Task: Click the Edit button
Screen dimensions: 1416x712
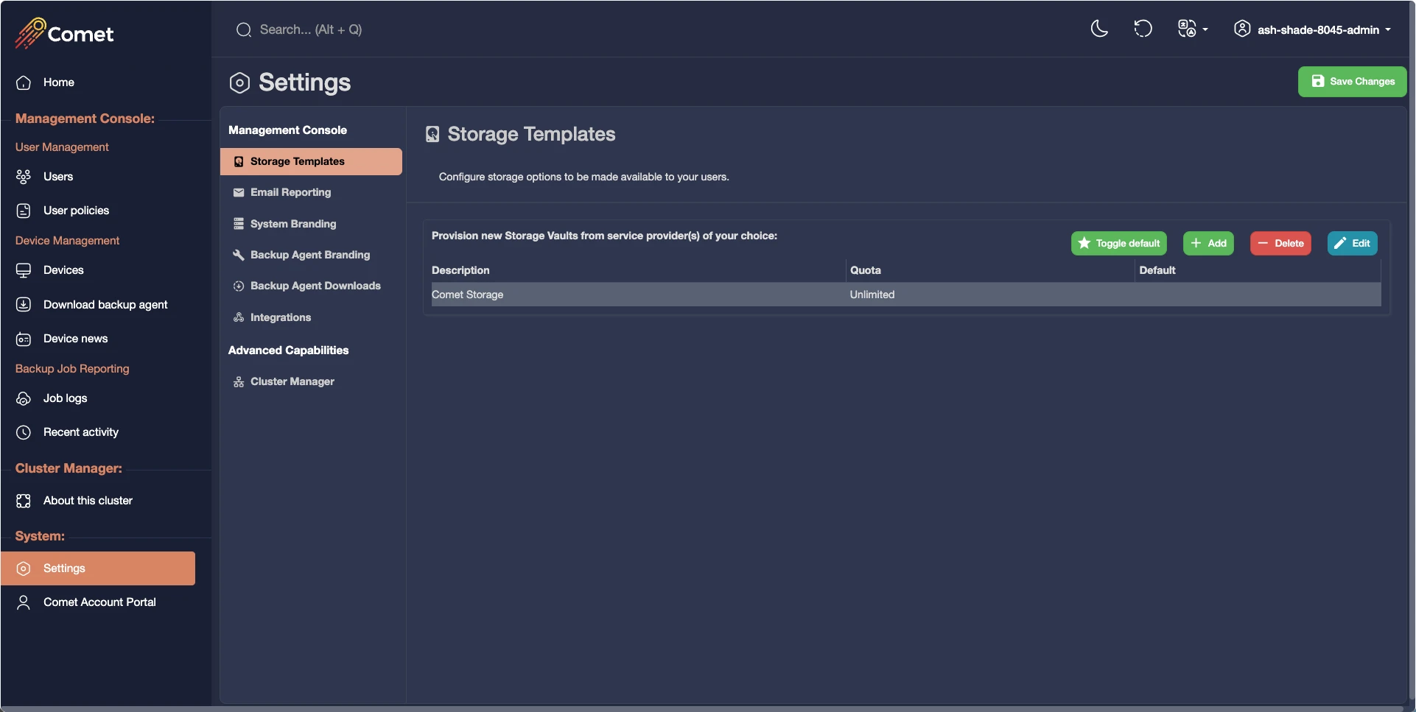Action: [x=1352, y=244]
